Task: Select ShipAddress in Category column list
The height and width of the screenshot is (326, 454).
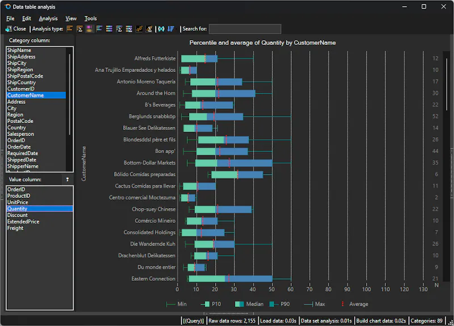Action: 36,56
